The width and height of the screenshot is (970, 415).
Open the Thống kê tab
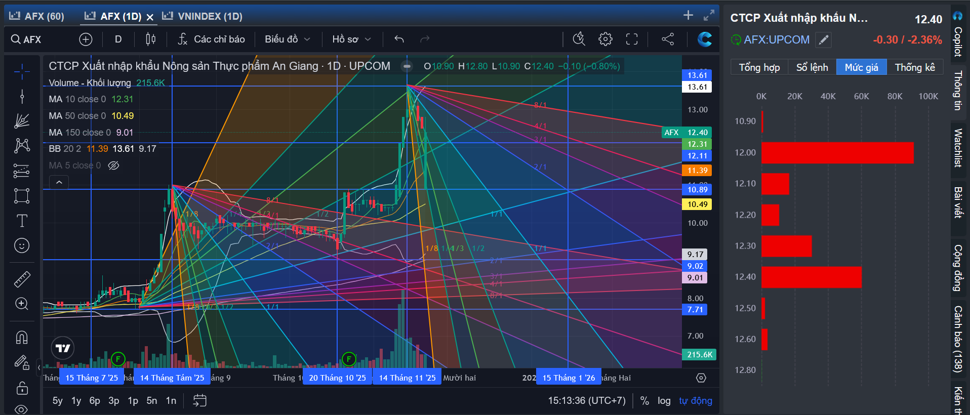915,67
